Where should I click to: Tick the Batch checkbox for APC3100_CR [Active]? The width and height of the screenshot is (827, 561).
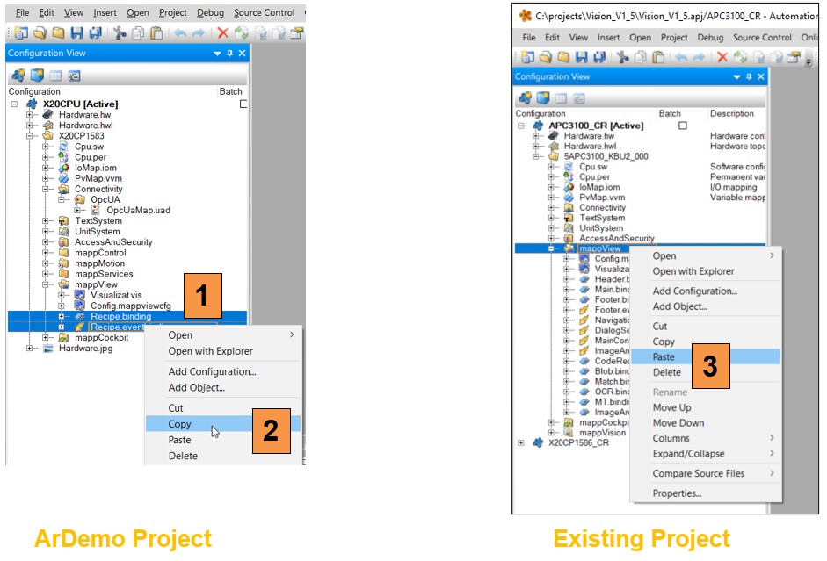tap(682, 126)
